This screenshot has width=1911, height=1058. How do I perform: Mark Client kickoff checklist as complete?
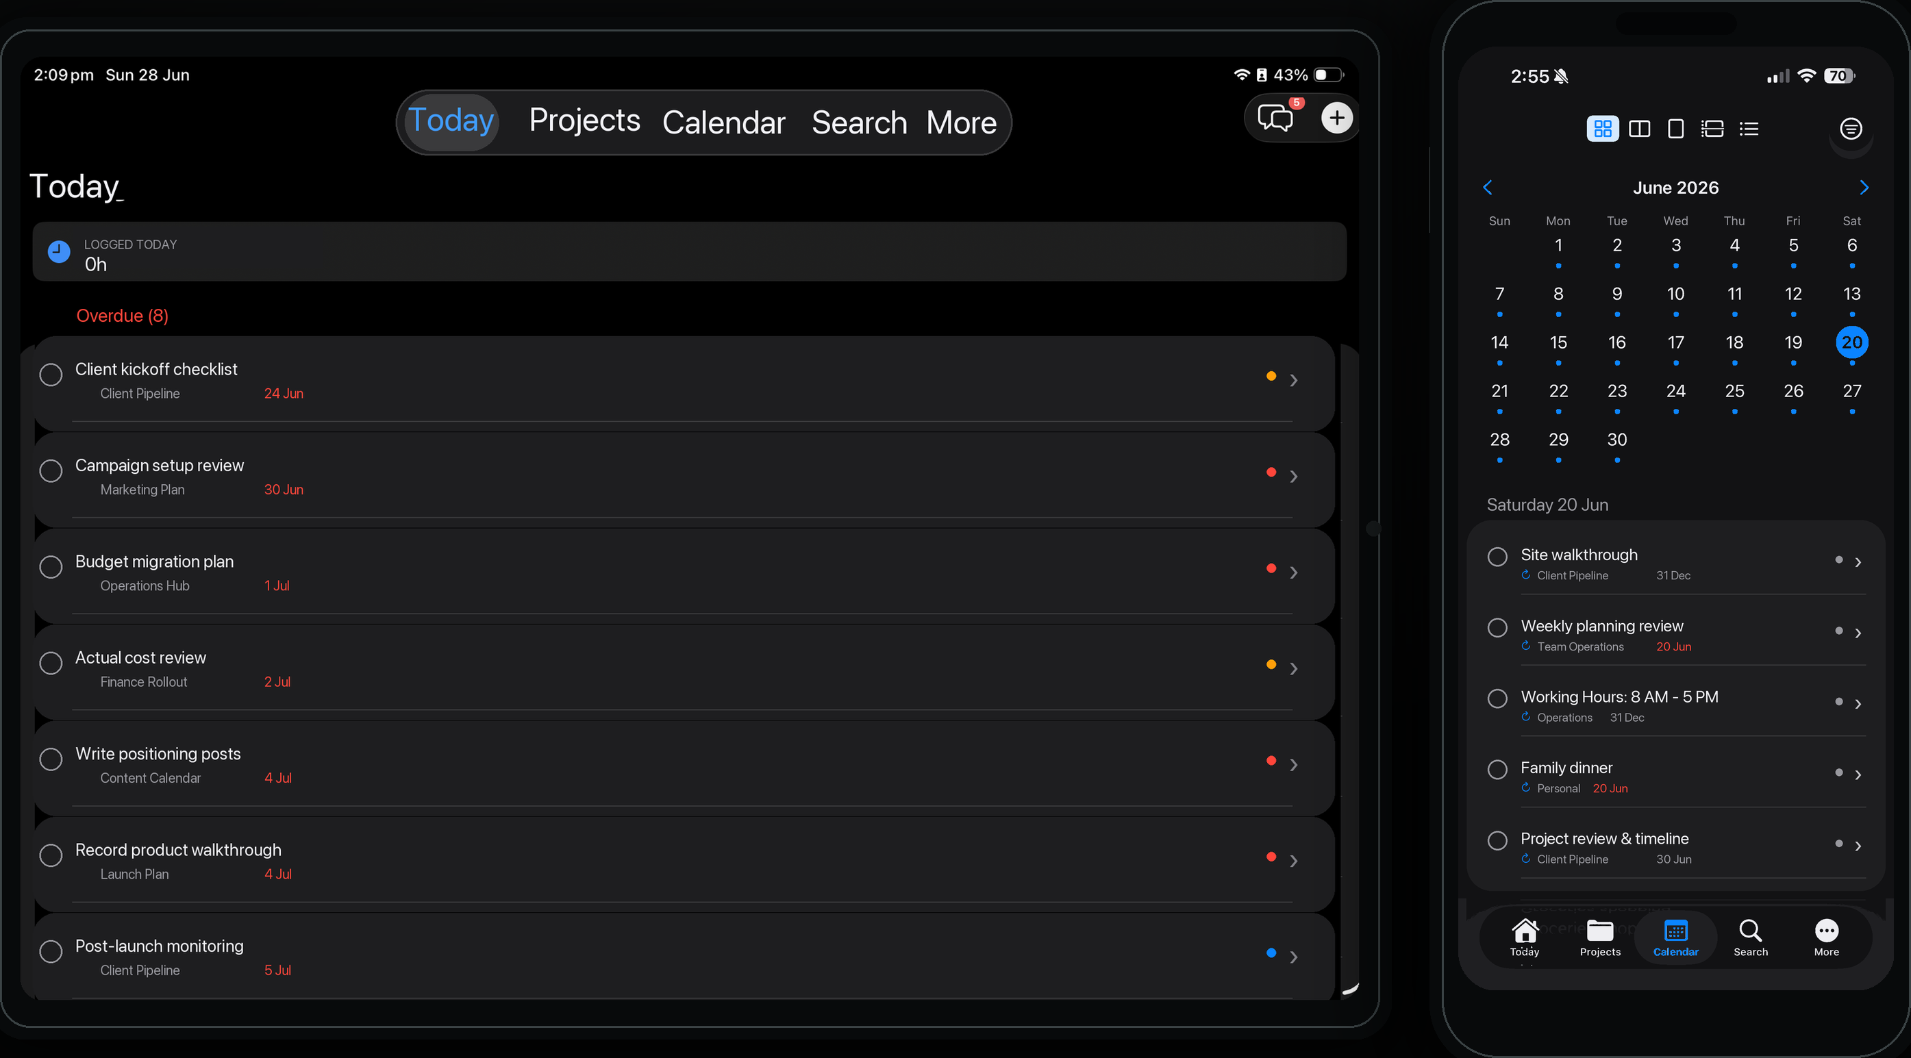click(x=51, y=375)
